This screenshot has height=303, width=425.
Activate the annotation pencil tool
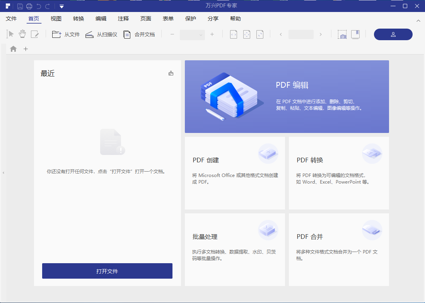[x=35, y=34]
